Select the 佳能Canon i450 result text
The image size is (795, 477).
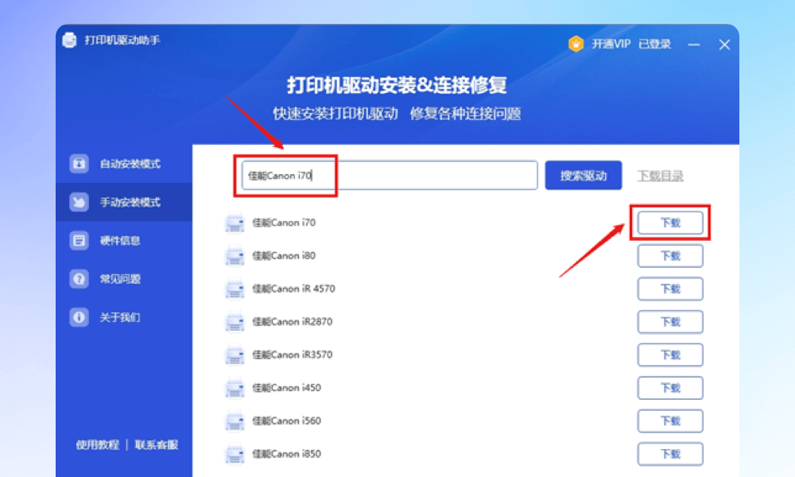[x=286, y=388]
